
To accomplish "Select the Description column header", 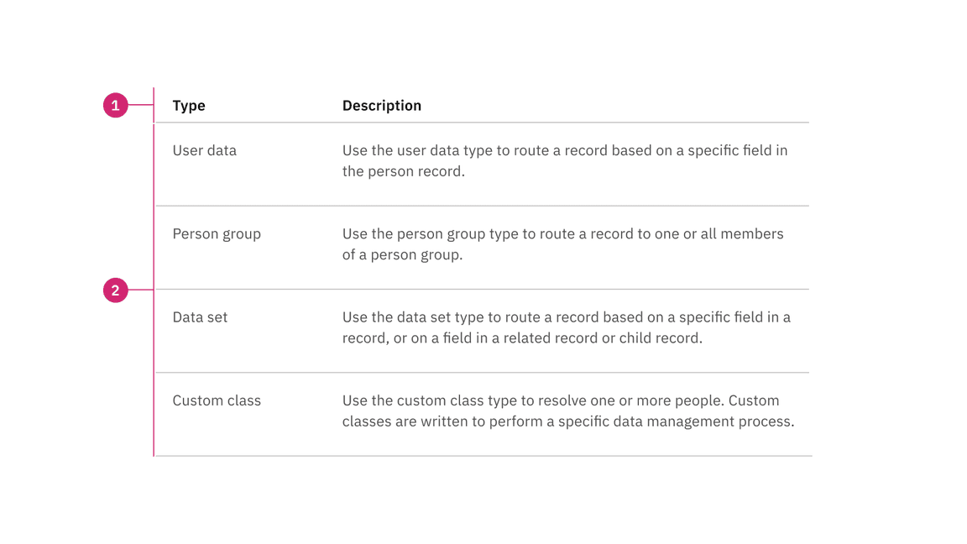I will pyautogui.click(x=381, y=106).
